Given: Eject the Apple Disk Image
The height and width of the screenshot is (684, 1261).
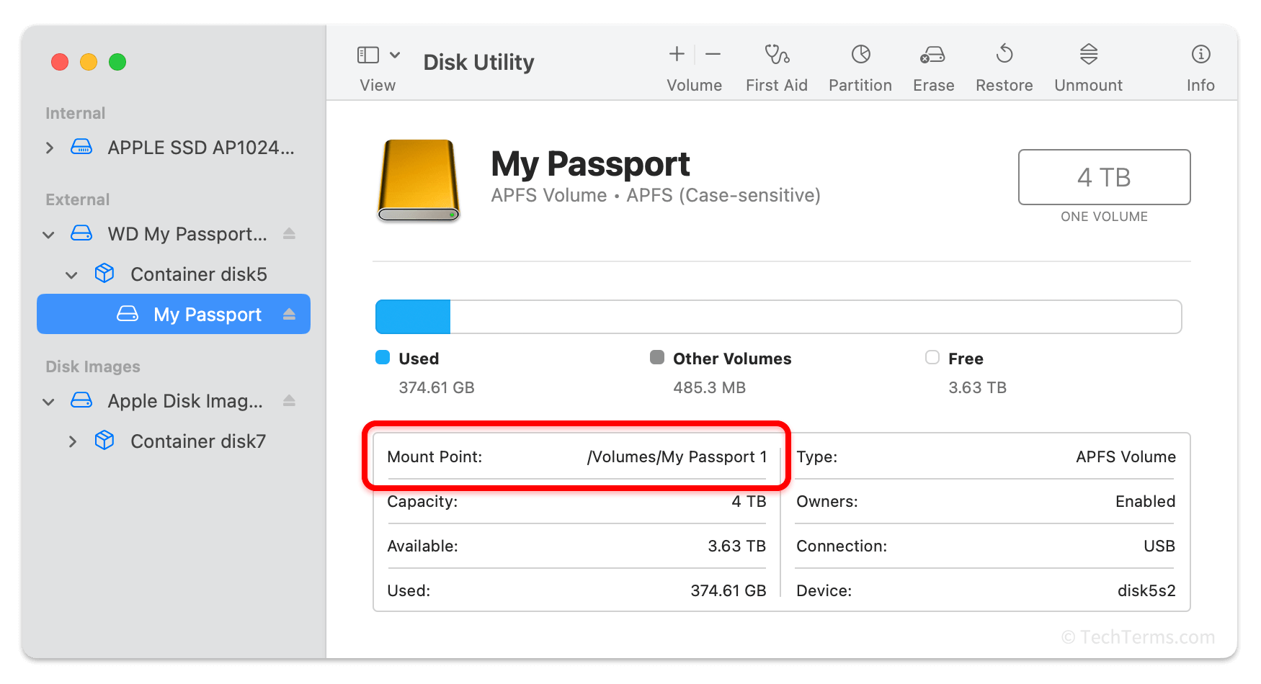Looking at the screenshot, I should tap(289, 400).
